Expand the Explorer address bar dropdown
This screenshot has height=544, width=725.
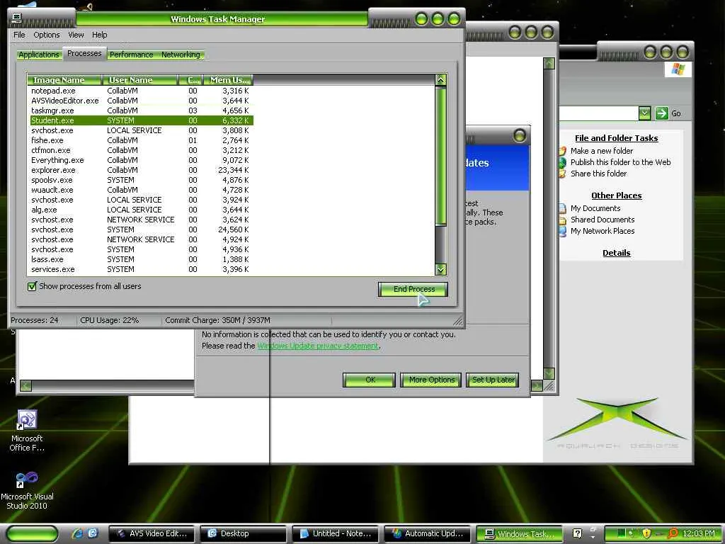pos(644,113)
